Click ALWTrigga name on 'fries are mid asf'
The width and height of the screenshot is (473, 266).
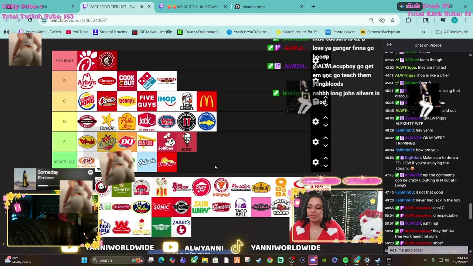coord(406,68)
